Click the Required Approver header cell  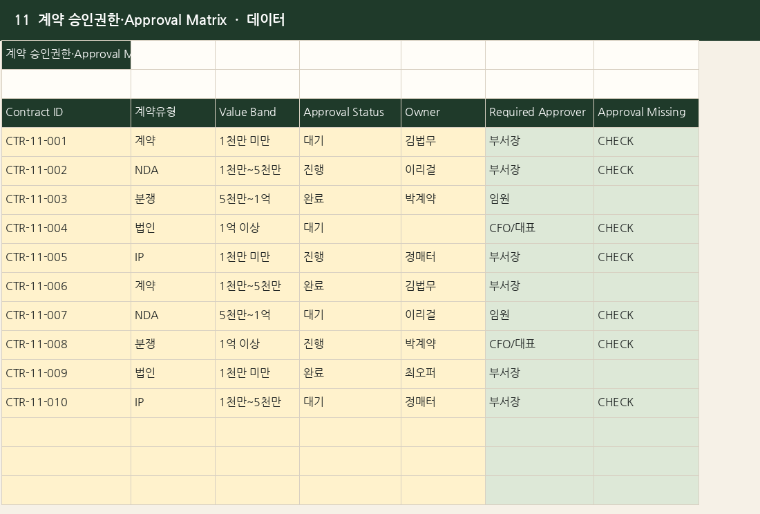(540, 113)
